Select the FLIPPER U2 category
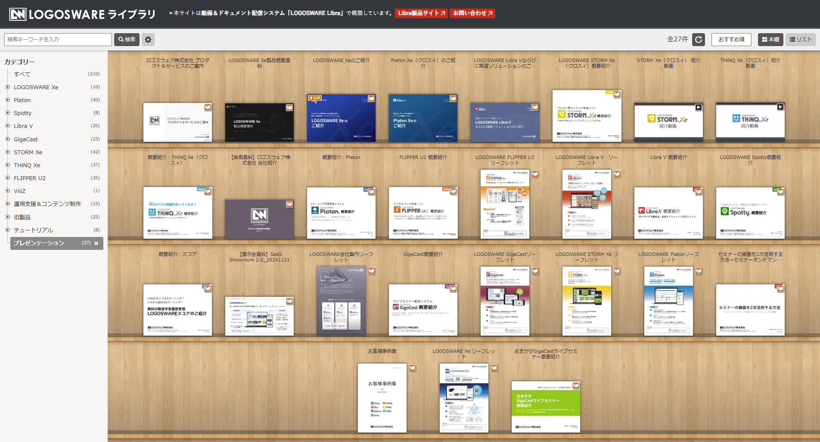The width and height of the screenshot is (820, 442). [30, 178]
